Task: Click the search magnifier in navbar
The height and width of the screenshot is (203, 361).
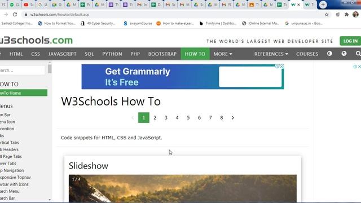Action: pyautogui.click(x=358, y=54)
